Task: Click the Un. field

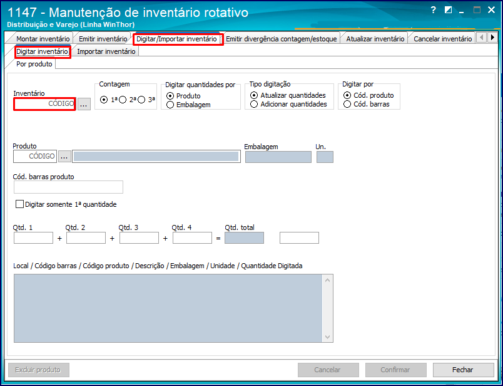Action: click(325, 157)
